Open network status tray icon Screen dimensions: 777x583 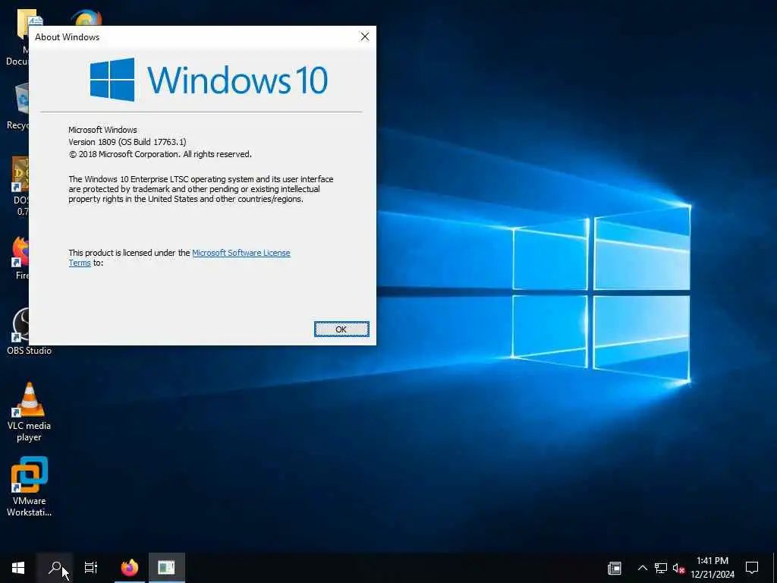tap(661, 568)
